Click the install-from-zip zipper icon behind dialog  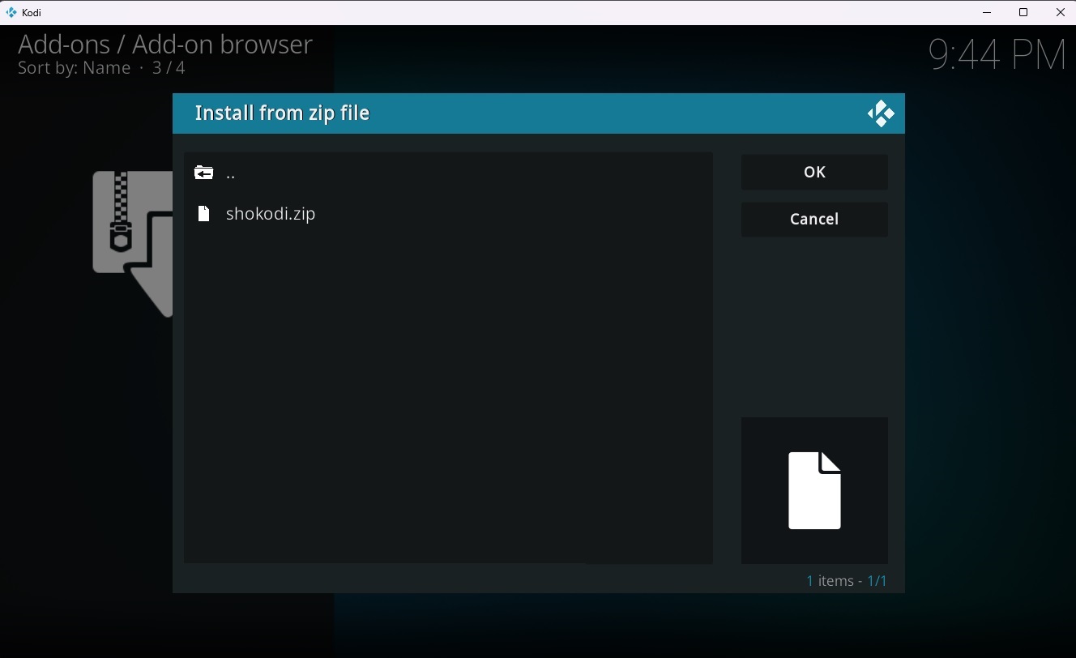(x=133, y=243)
